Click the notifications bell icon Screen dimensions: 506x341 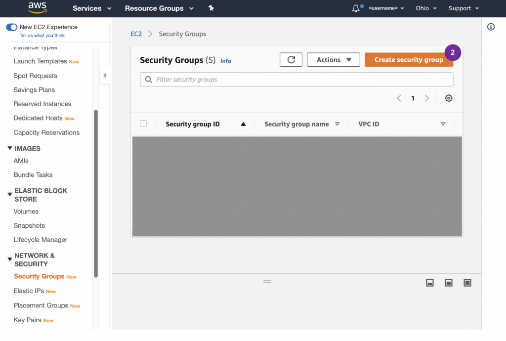[x=356, y=8]
